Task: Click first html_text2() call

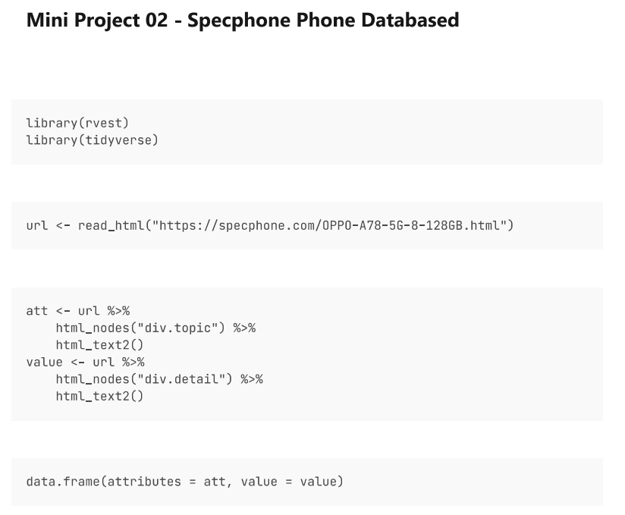Action: click(99, 345)
